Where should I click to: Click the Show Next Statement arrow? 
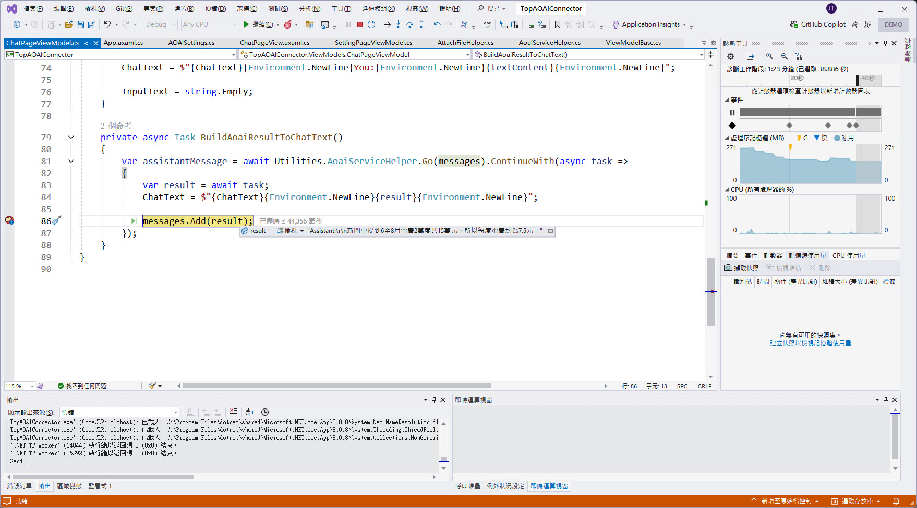pyautogui.click(x=387, y=24)
